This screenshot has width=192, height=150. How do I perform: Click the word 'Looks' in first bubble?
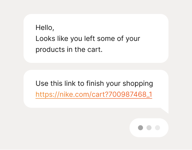click(x=45, y=39)
